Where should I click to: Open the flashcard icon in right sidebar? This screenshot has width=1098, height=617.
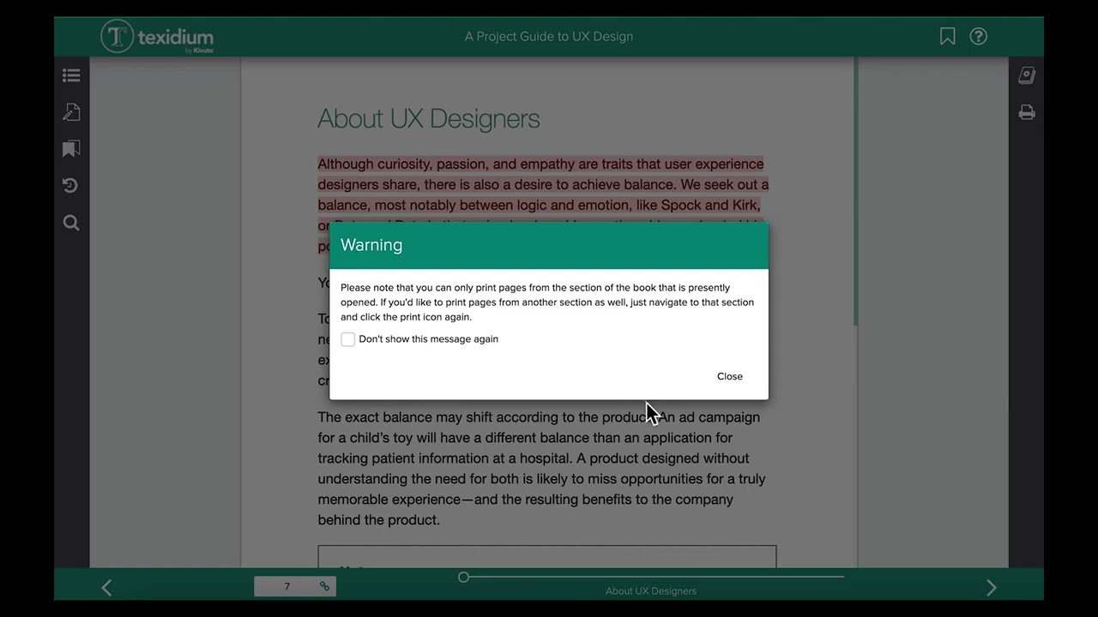tap(1027, 75)
